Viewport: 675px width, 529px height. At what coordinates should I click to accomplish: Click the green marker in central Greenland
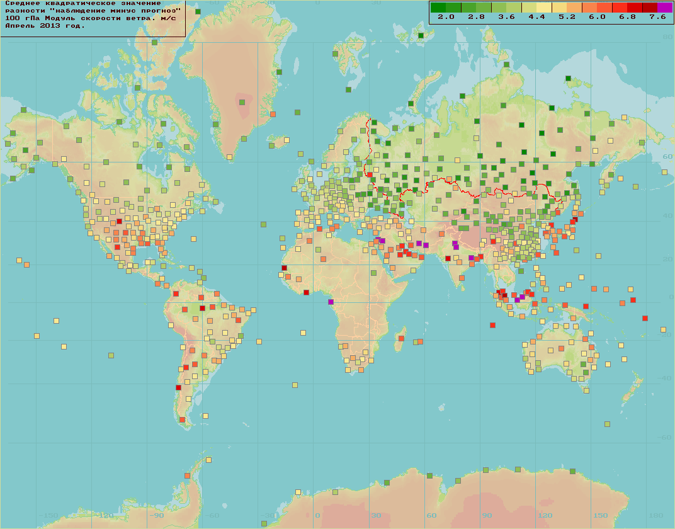[242, 103]
